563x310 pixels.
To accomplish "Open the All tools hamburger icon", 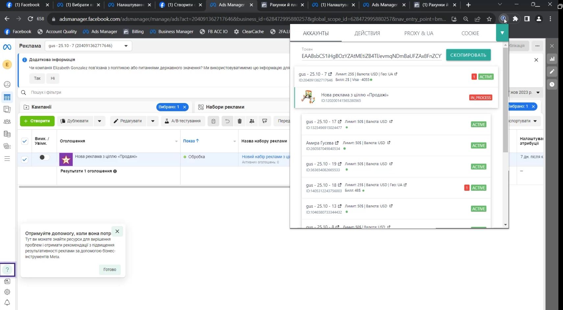I will click(7, 159).
